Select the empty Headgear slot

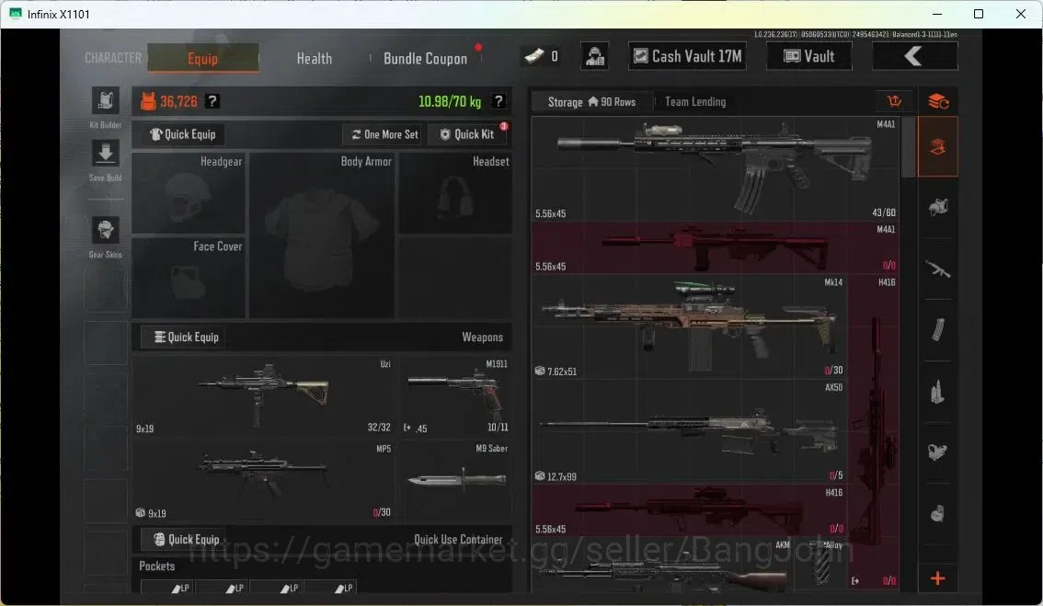point(189,194)
